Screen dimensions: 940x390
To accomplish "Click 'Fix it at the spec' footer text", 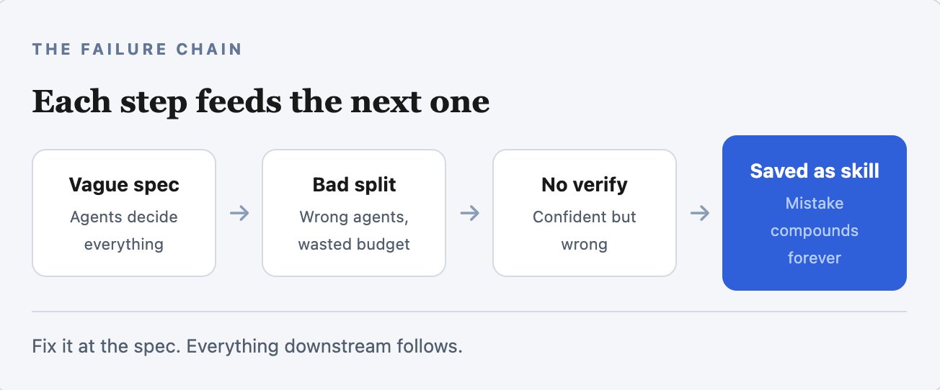I will click(x=247, y=346).
